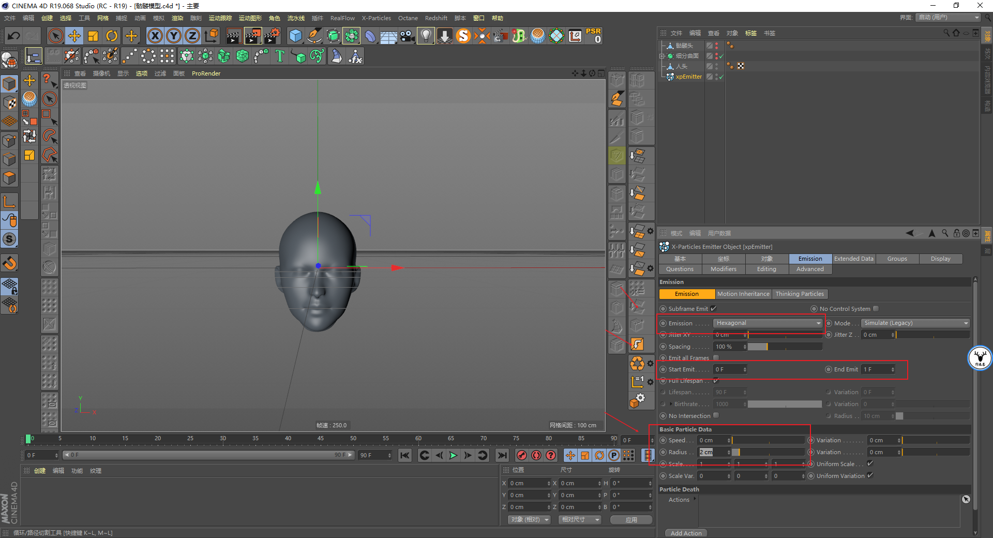The width and height of the screenshot is (993, 538).
Task: Toggle Uniform Variation checkbox
Action: tap(870, 475)
